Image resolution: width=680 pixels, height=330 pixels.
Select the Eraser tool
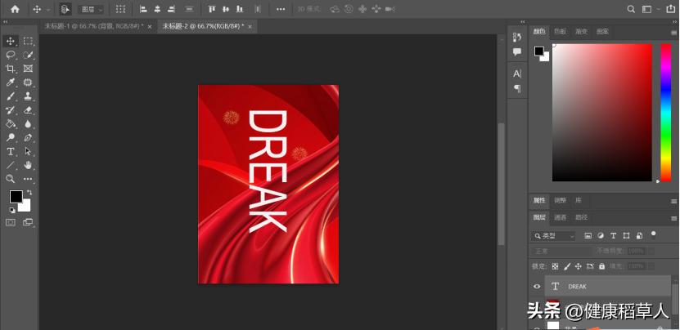click(x=28, y=110)
